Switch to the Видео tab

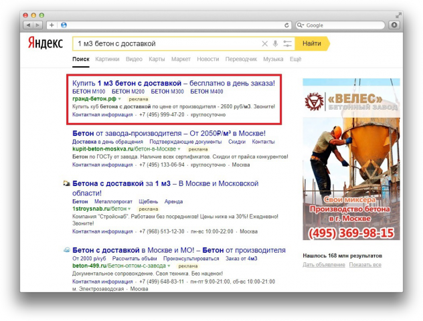click(134, 59)
